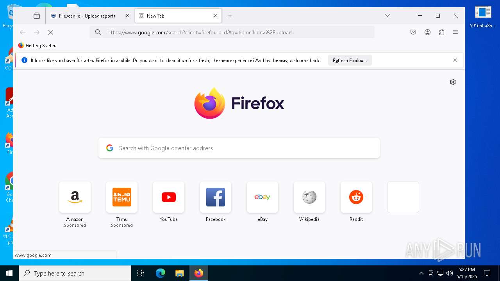The width and height of the screenshot is (500, 281).
Task: Show hidden system tray icons
Action: pyautogui.click(x=421, y=273)
